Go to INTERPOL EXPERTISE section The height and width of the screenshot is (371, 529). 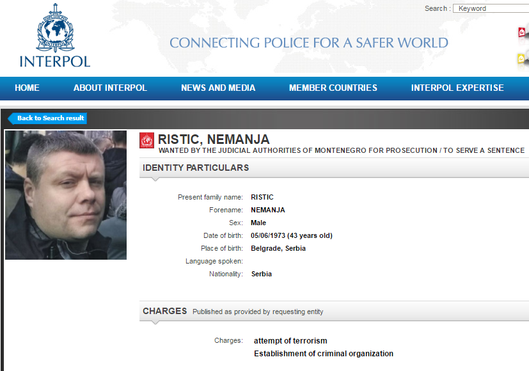tap(457, 88)
